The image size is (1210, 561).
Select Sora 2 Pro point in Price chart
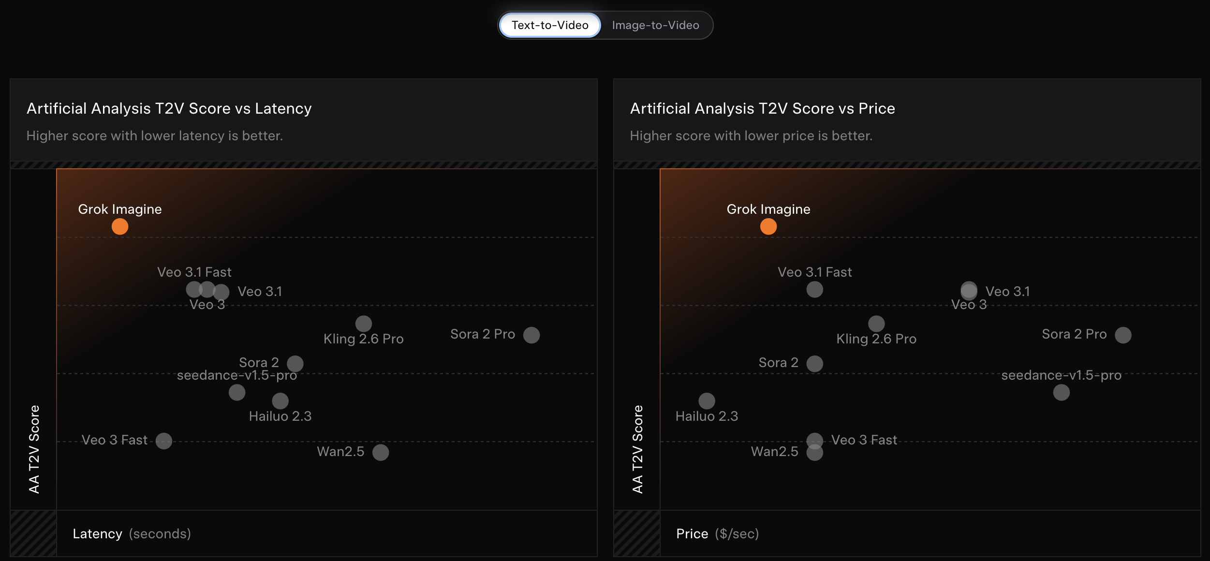pyautogui.click(x=1123, y=335)
